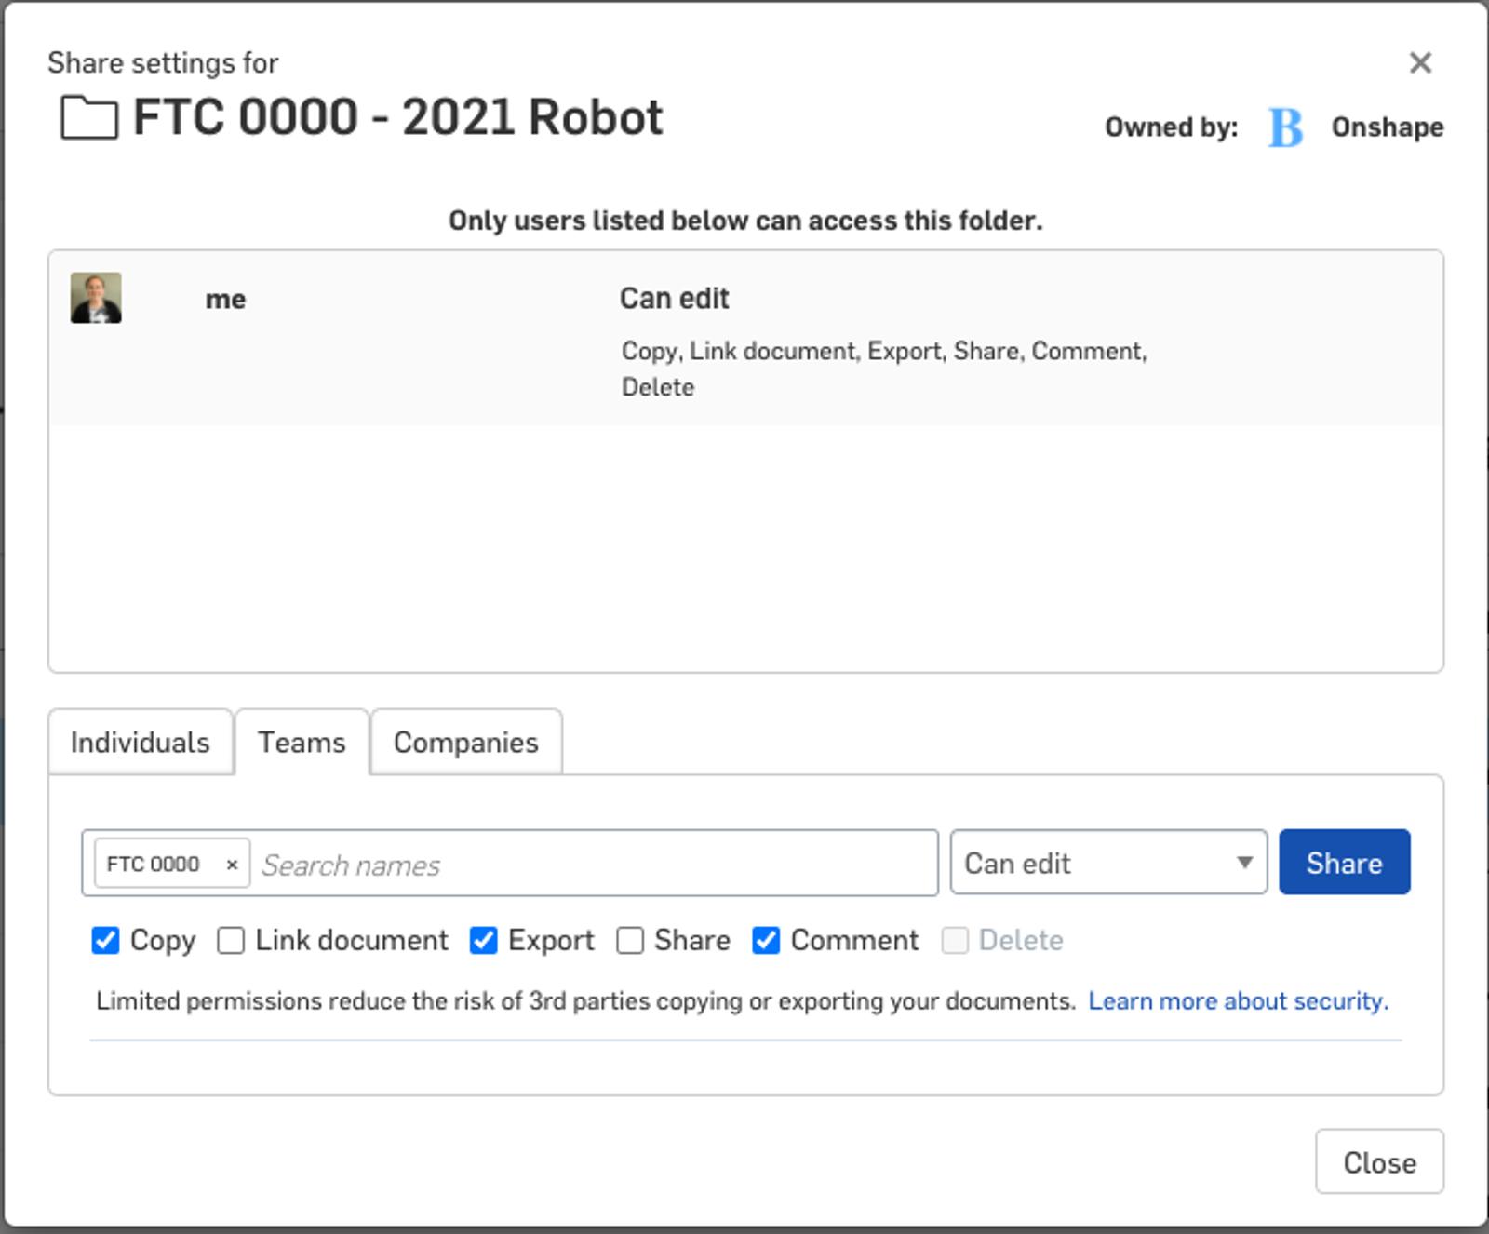Disable the Comment permission checkbox
Viewport: 1489px width, 1234px height.
point(766,940)
